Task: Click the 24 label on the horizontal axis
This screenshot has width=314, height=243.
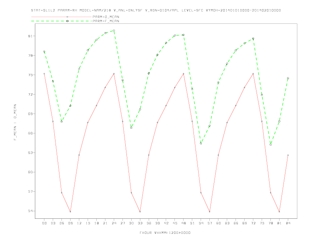Action: pyautogui.click(x=114, y=223)
